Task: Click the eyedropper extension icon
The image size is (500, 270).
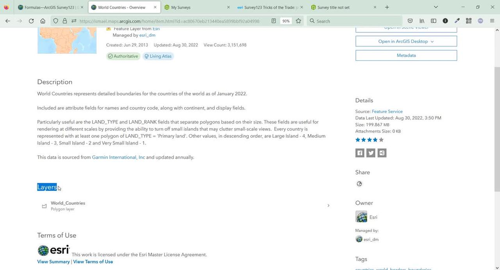Action: coord(457,21)
